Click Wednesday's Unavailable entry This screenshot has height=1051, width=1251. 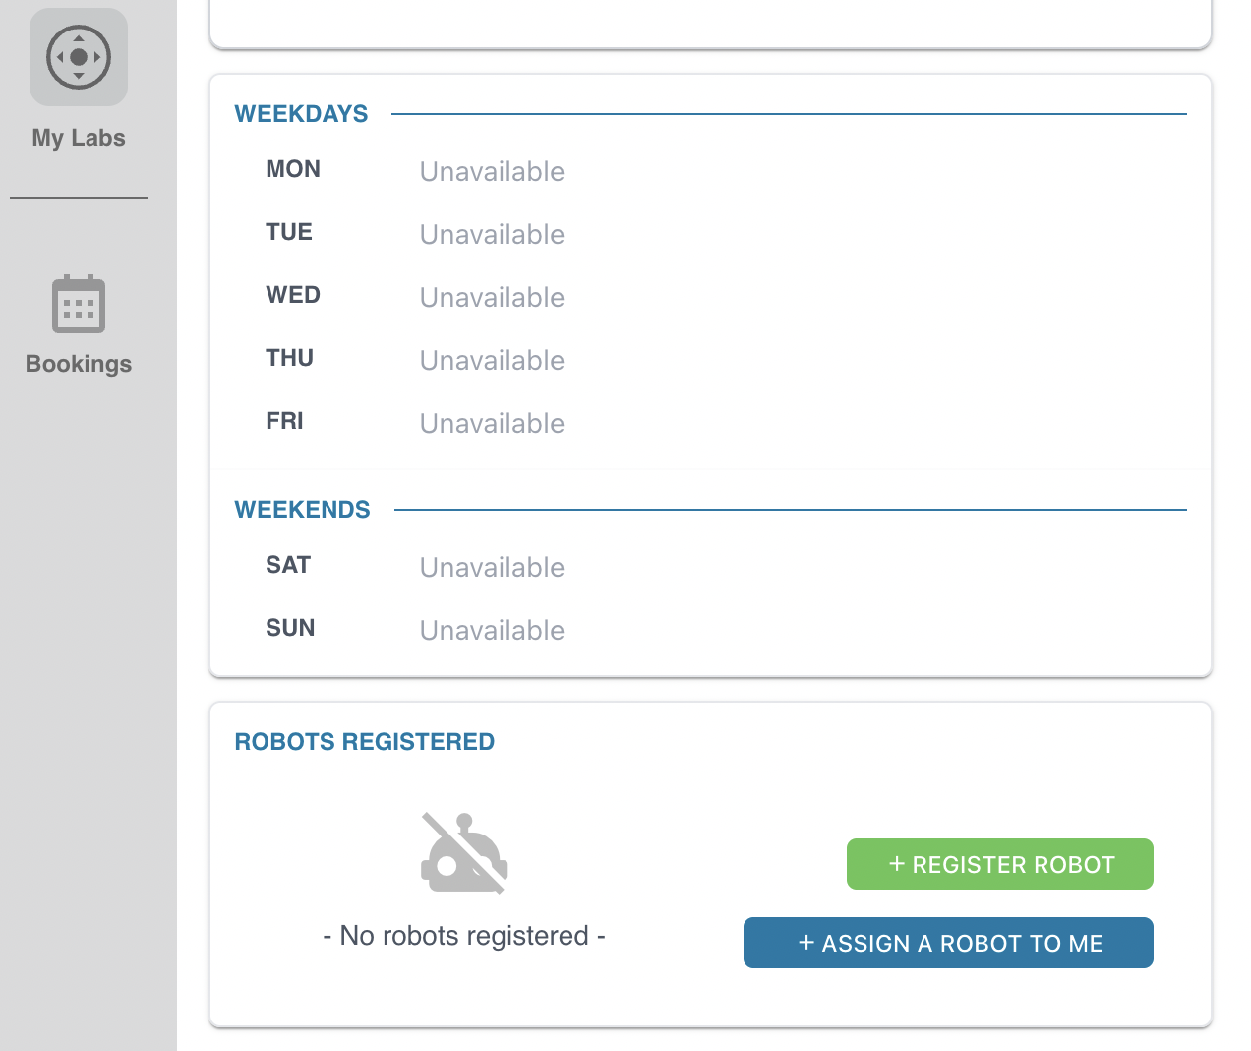pyautogui.click(x=492, y=298)
